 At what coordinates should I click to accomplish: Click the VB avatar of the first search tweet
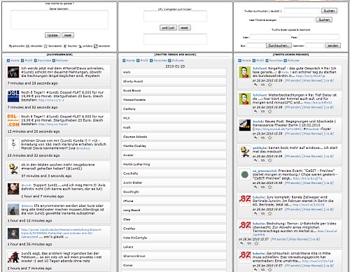[13, 72]
